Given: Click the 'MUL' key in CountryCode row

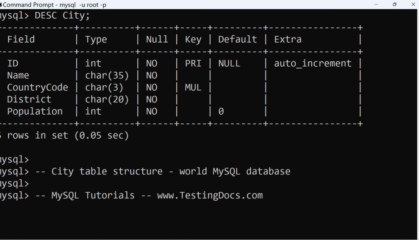Looking at the screenshot, I should tap(193, 87).
